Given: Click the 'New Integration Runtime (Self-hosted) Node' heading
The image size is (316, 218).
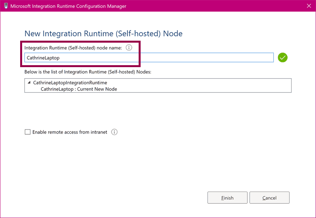Looking at the screenshot, I should [103, 34].
